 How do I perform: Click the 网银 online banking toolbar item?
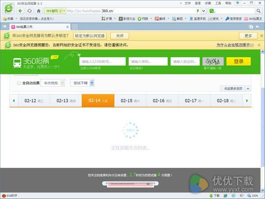(143, 18)
